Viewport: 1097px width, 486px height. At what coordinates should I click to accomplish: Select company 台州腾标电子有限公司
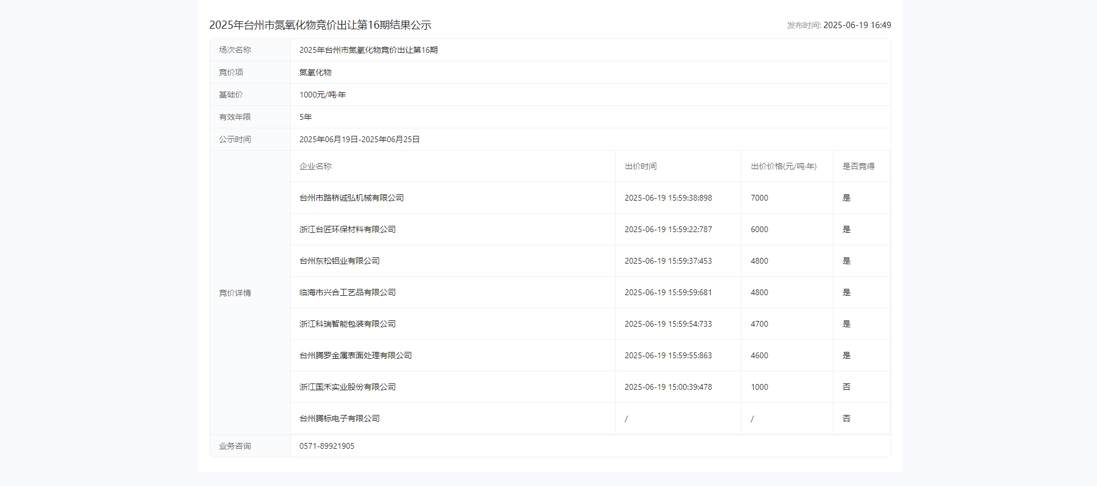339,418
